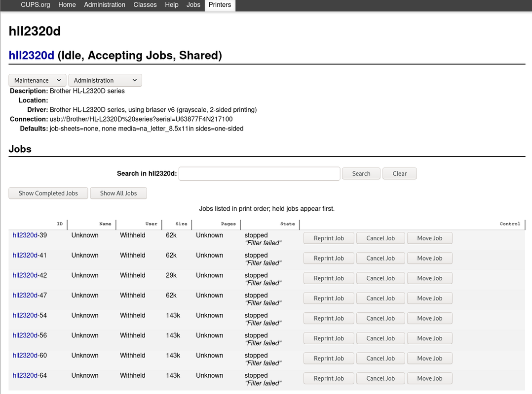Reprint job hll2320d-60
The height and width of the screenshot is (394, 532).
(x=329, y=358)
